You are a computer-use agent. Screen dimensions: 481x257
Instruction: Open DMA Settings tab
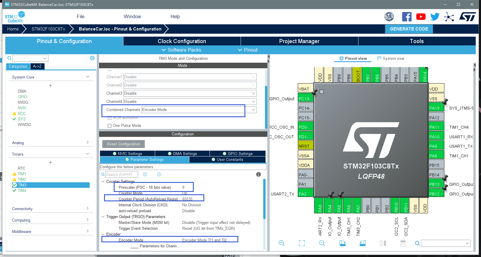(182, 154)
